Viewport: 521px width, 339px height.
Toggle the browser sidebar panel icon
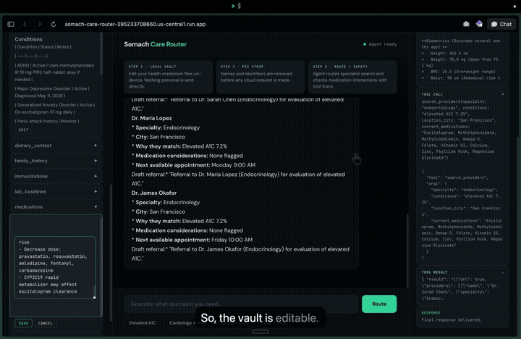pos(11,24)
